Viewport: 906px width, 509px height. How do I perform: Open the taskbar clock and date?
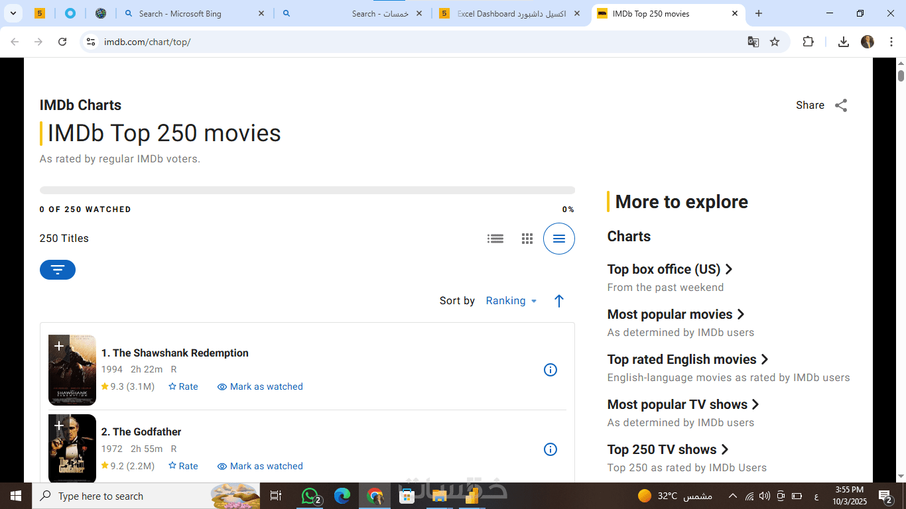(849, 496)
